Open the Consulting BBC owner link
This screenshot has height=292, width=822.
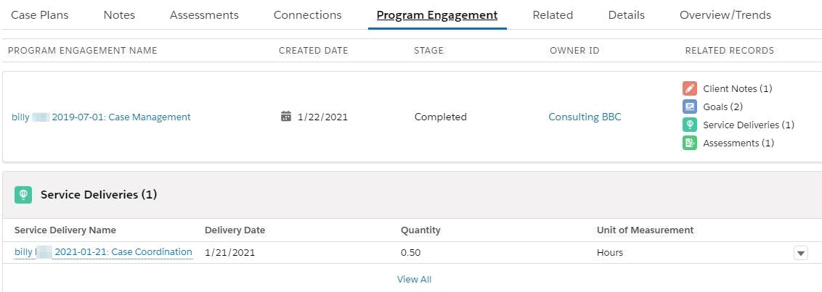585,117
